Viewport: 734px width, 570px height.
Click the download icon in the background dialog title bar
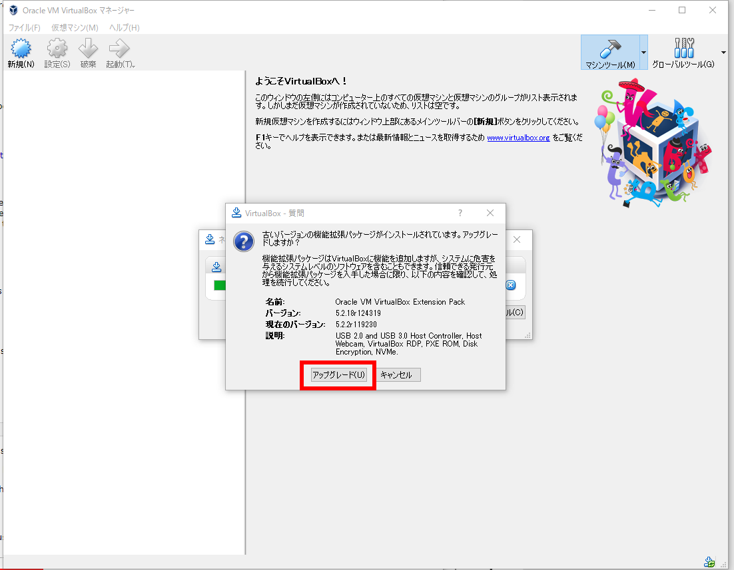tap(210, 239)
